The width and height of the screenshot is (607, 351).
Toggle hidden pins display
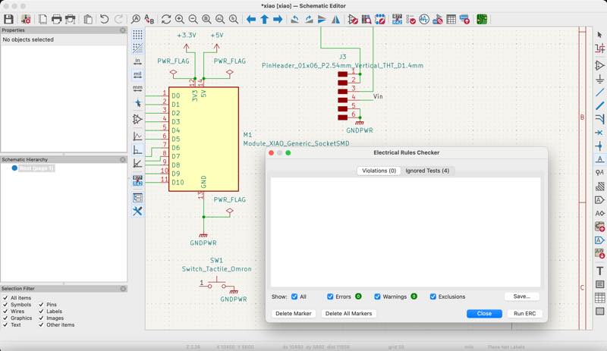(x=137, y=119)
